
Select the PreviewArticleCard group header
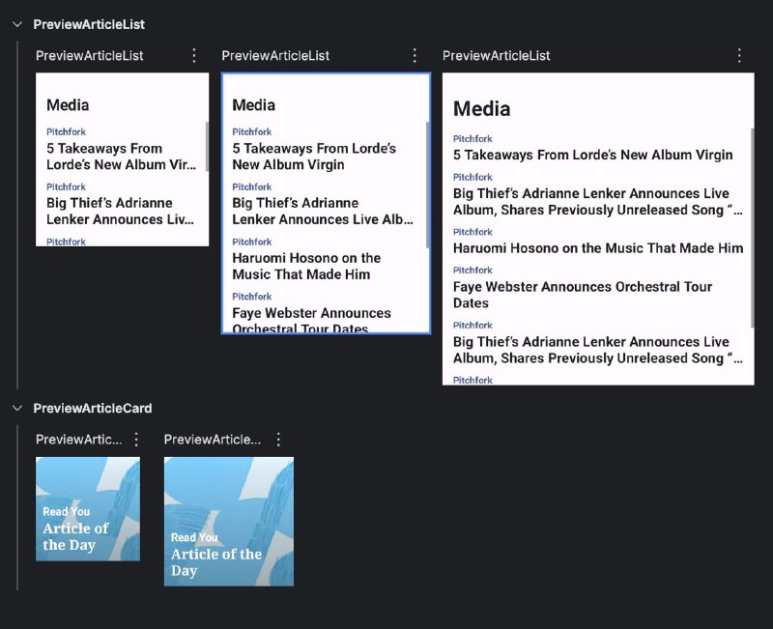[x=93, y=408]
